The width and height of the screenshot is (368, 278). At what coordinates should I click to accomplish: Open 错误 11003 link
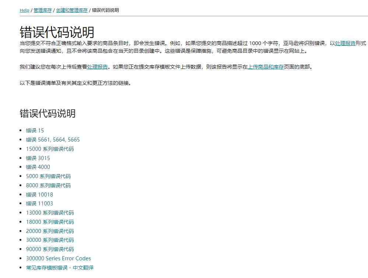tap(39, 203)
